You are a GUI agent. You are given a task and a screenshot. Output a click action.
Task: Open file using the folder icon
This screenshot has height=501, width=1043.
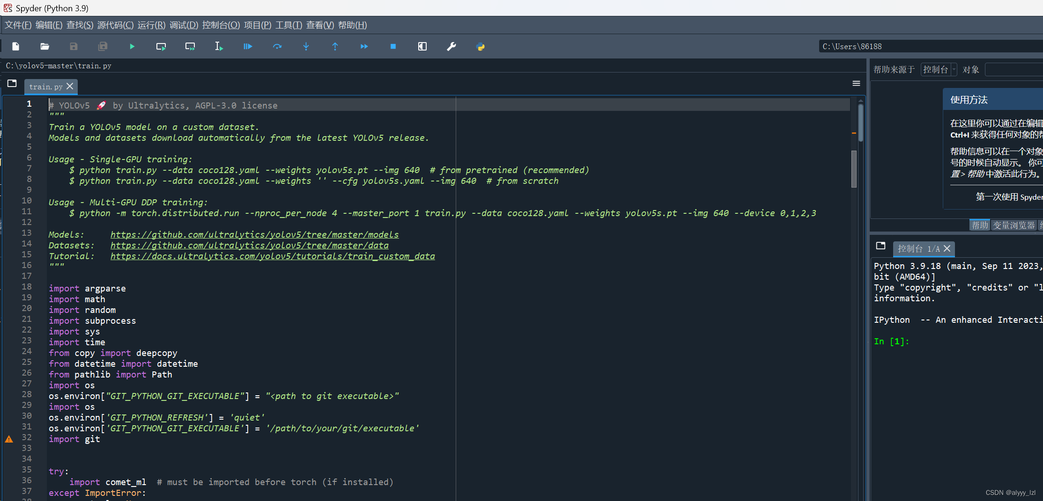coord(45,46)
